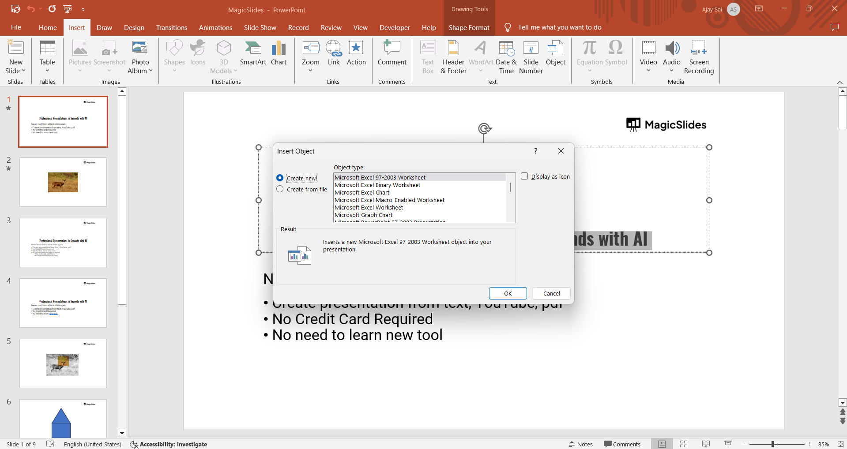The height and width of the screenshot is (449, 847).
Task: Open the Table dropdown menu
Action: [x=47, y=71]
